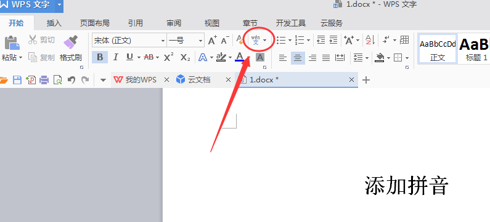Click the Chinese layout (A with arrows) icon
This screenshot has height=222, width=490.
349,40
